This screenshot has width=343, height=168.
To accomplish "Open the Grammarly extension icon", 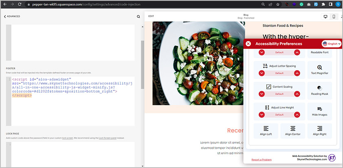I will pos(301,4).
